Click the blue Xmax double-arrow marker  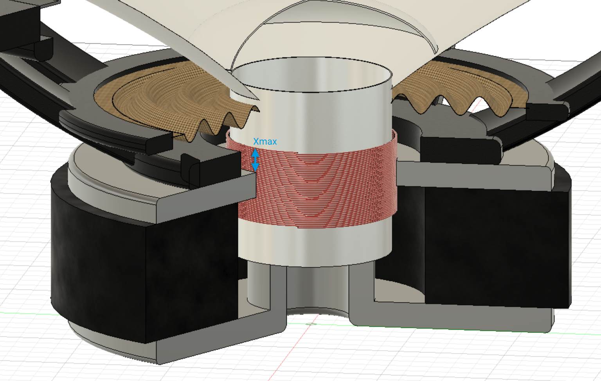click(255, 160)
